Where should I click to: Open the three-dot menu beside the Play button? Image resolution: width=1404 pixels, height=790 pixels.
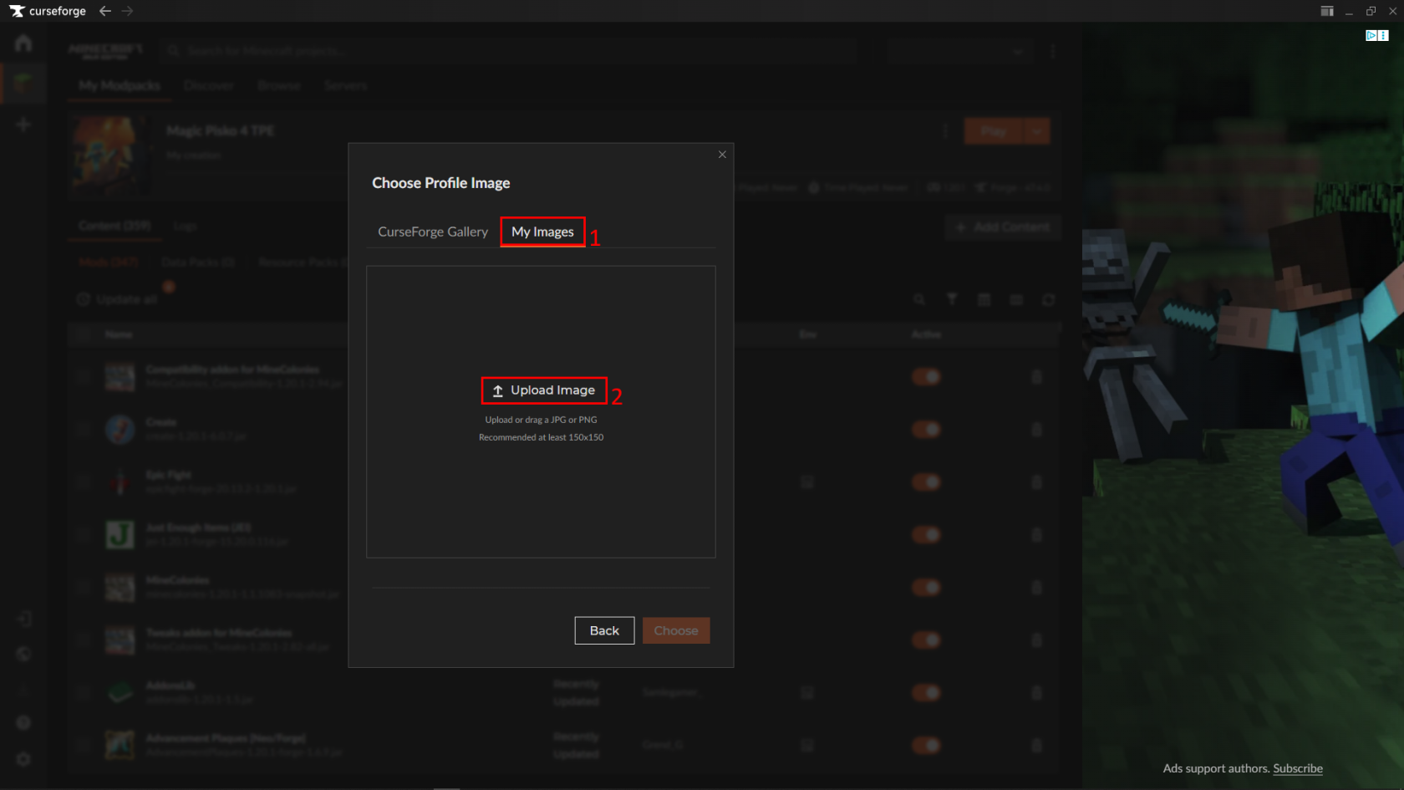click(945, 130)
